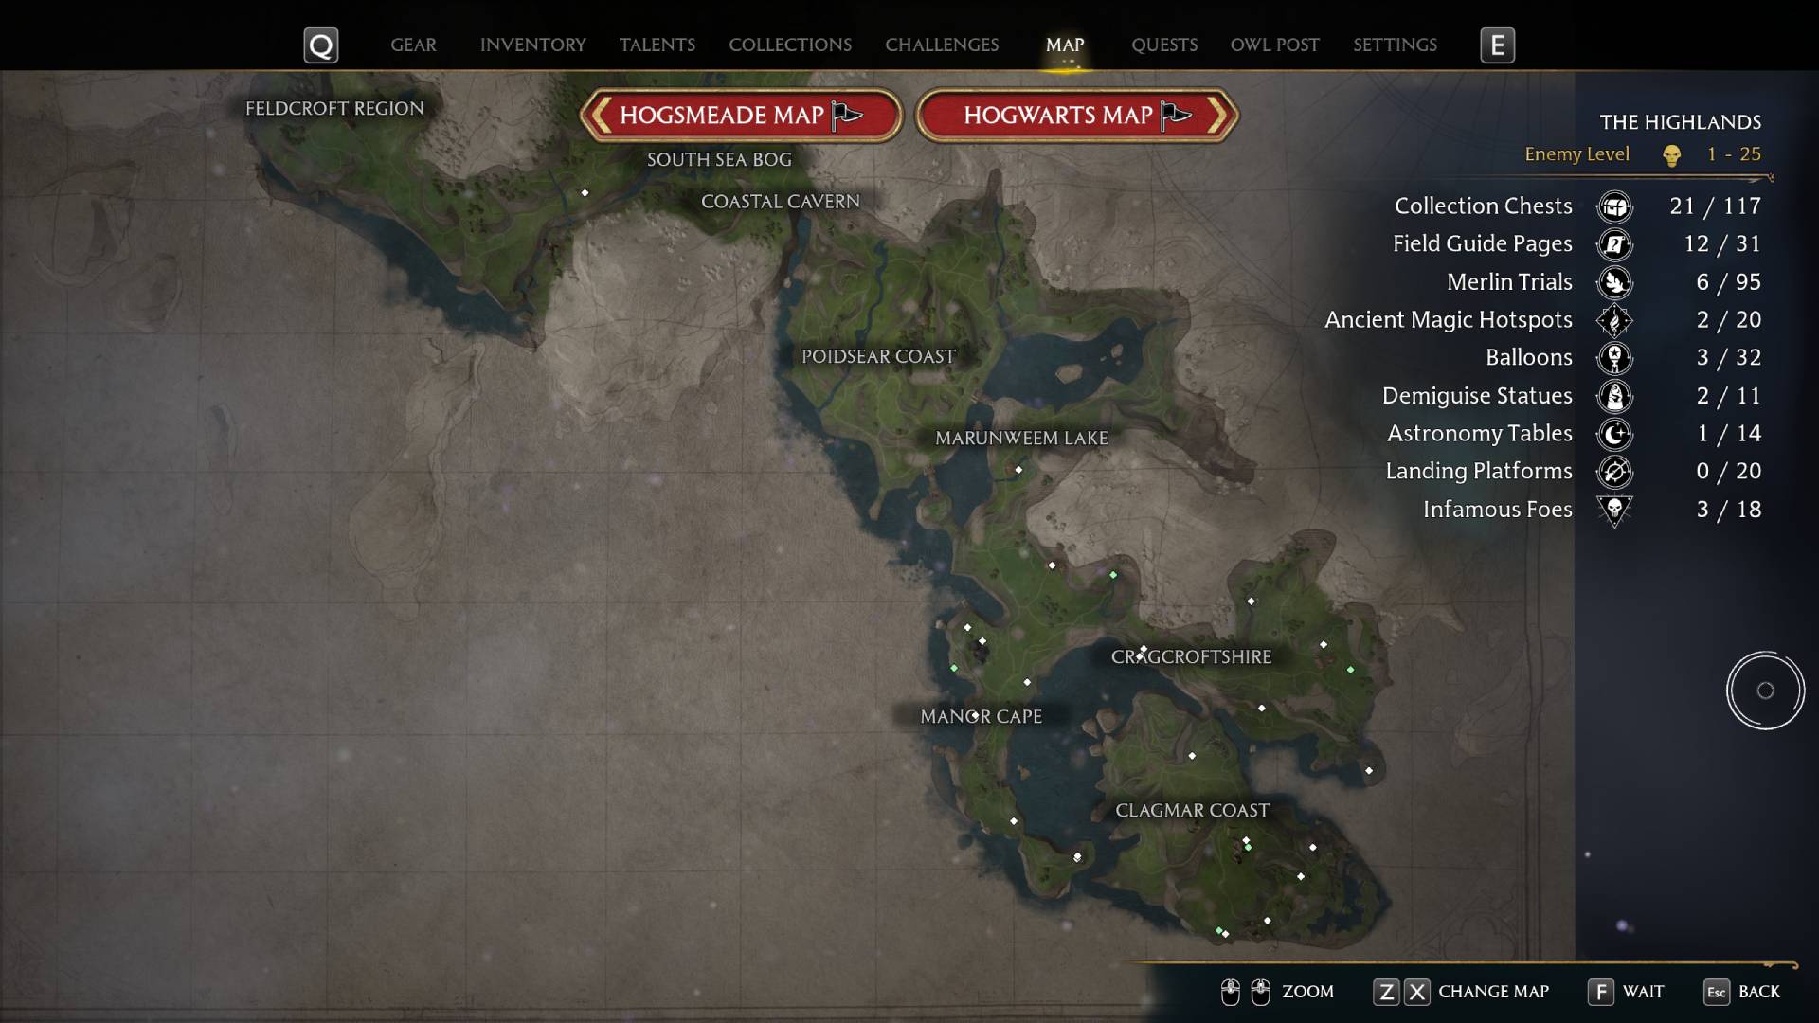Switch to the Talents tab

657,45
